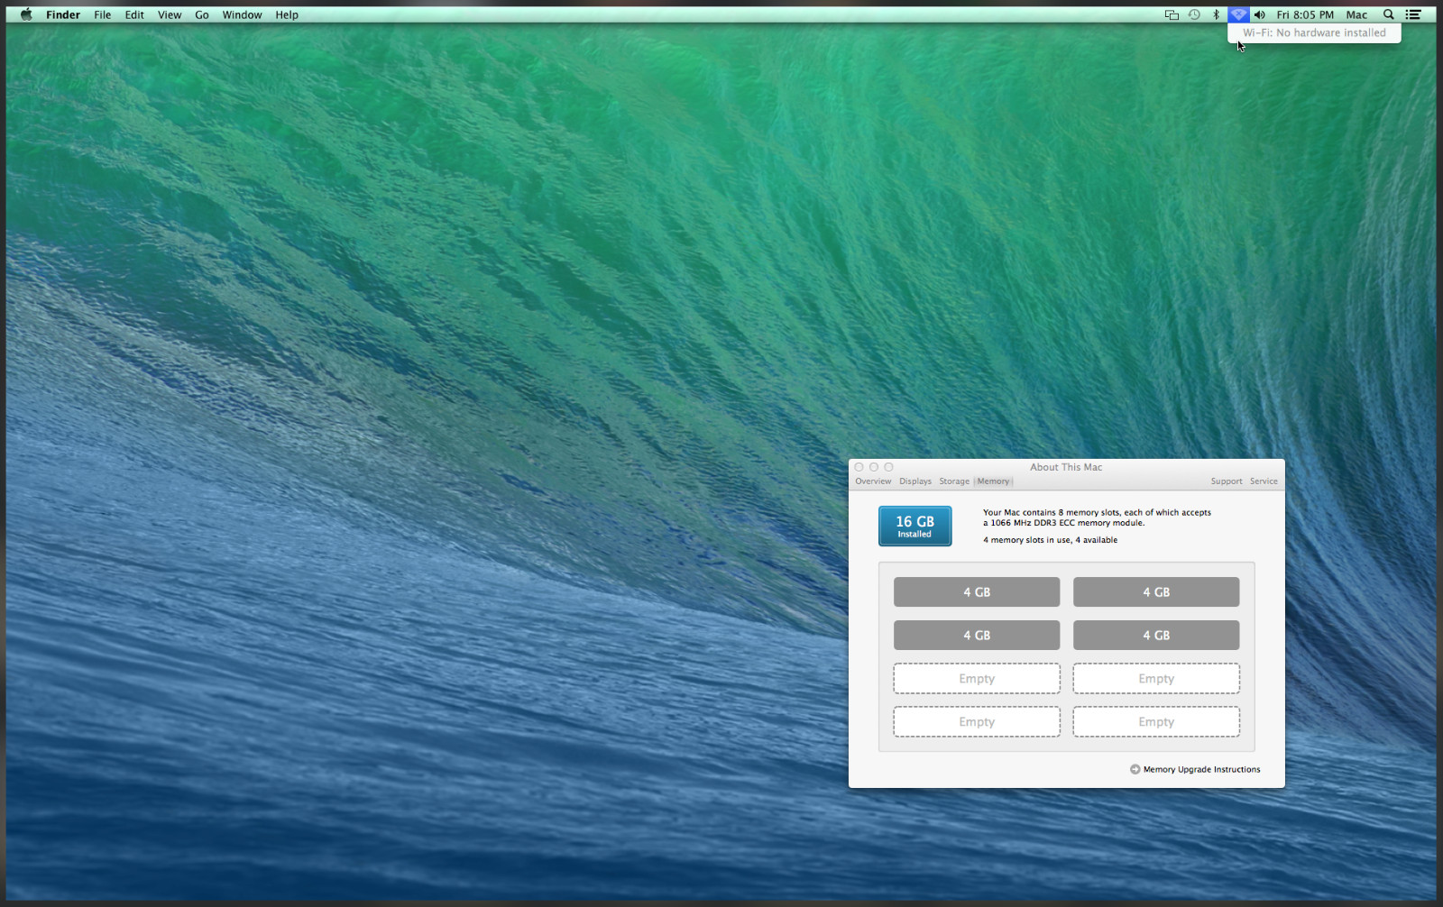Open the Window menu
The image size is (1443, 907).
click(x=243, y=14)
